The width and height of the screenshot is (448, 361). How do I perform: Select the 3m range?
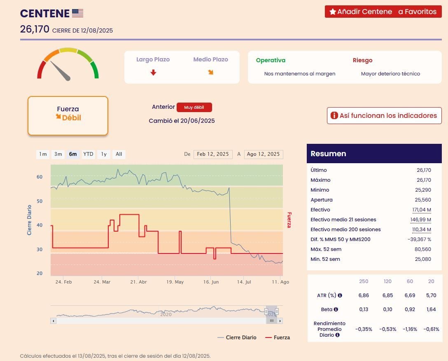pyautogui.click(x=58, y=154)
